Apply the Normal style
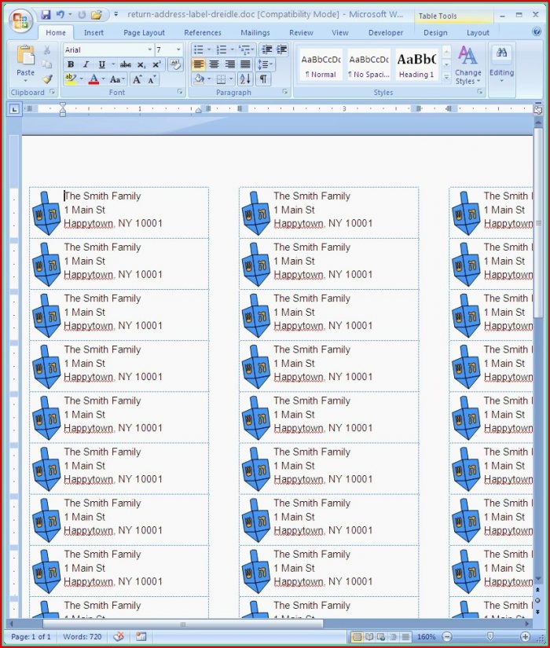Viewport: 550px width, 648px height. click(x=321, y=66)
